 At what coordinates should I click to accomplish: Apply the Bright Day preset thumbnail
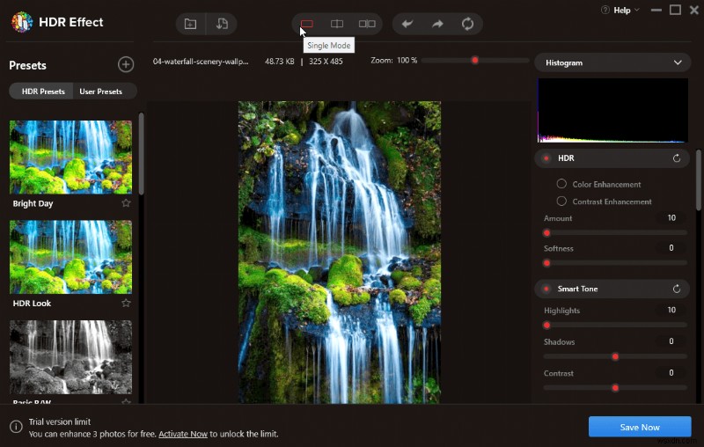[71, 158]
